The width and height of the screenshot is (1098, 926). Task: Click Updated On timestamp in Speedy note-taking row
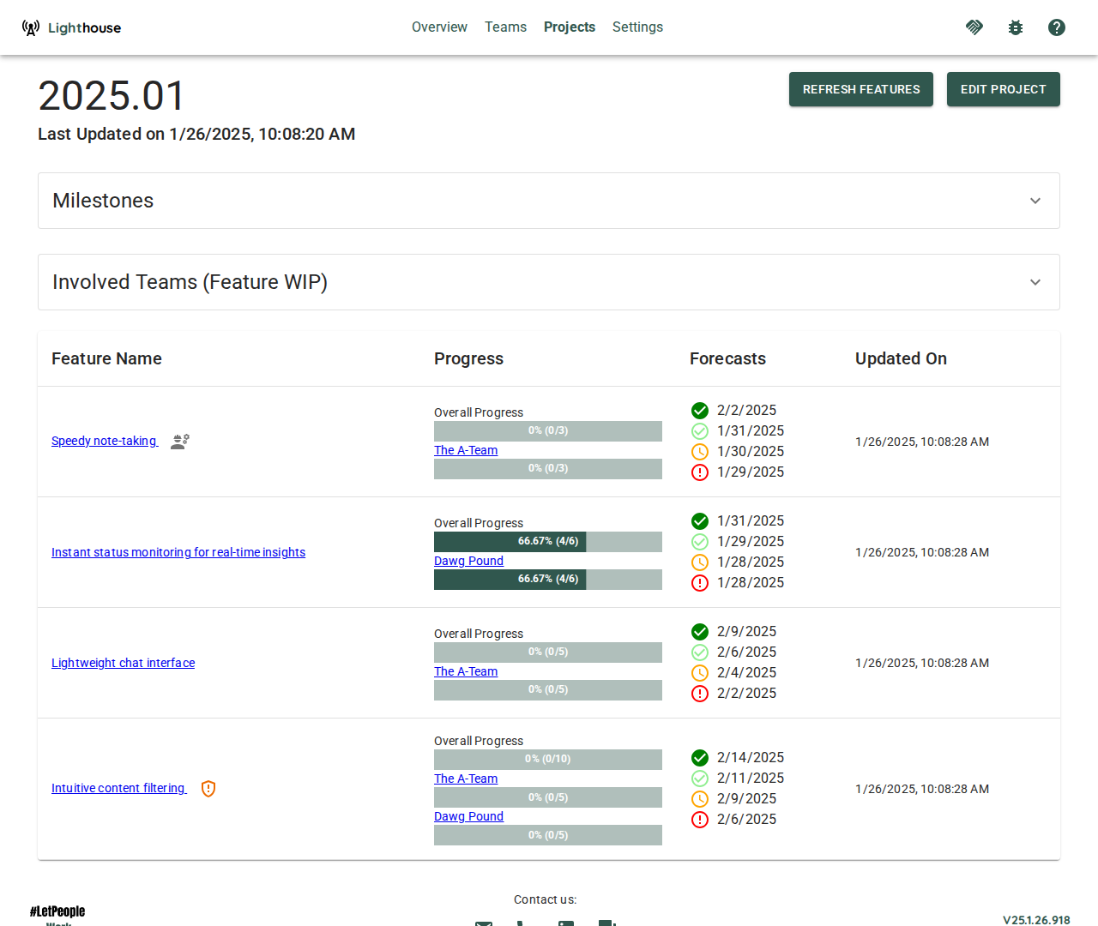[922, 442]
